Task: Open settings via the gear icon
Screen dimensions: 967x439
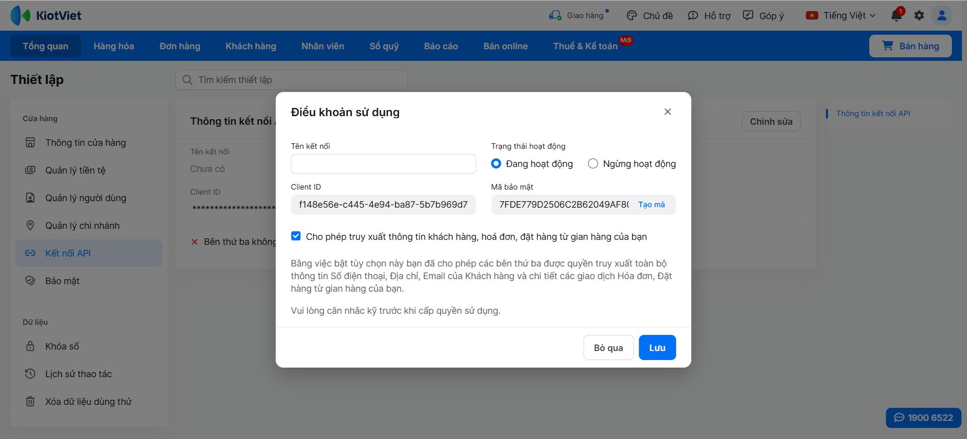Action: tap(919, 16)
